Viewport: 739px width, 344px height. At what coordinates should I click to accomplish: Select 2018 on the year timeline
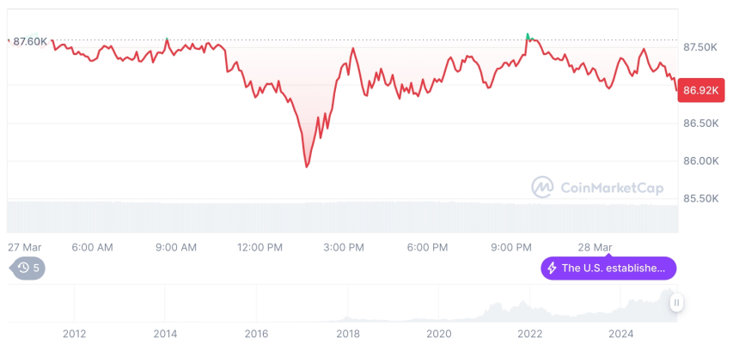[x=347, y=333]
